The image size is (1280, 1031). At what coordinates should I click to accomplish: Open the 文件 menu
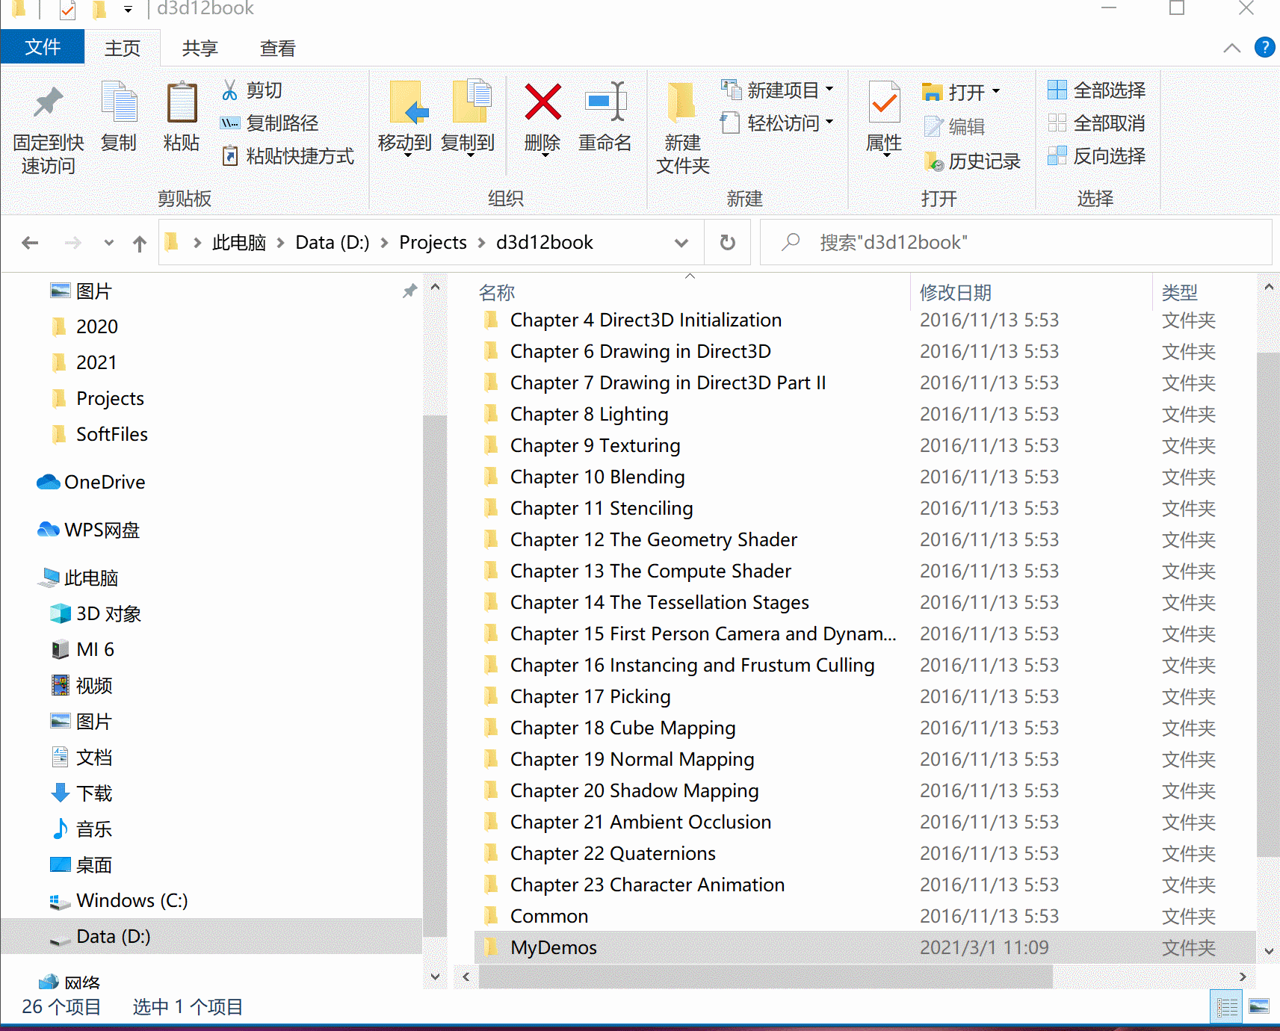[42, 46]
